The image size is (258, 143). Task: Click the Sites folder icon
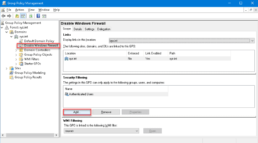[x=11, y=68]
